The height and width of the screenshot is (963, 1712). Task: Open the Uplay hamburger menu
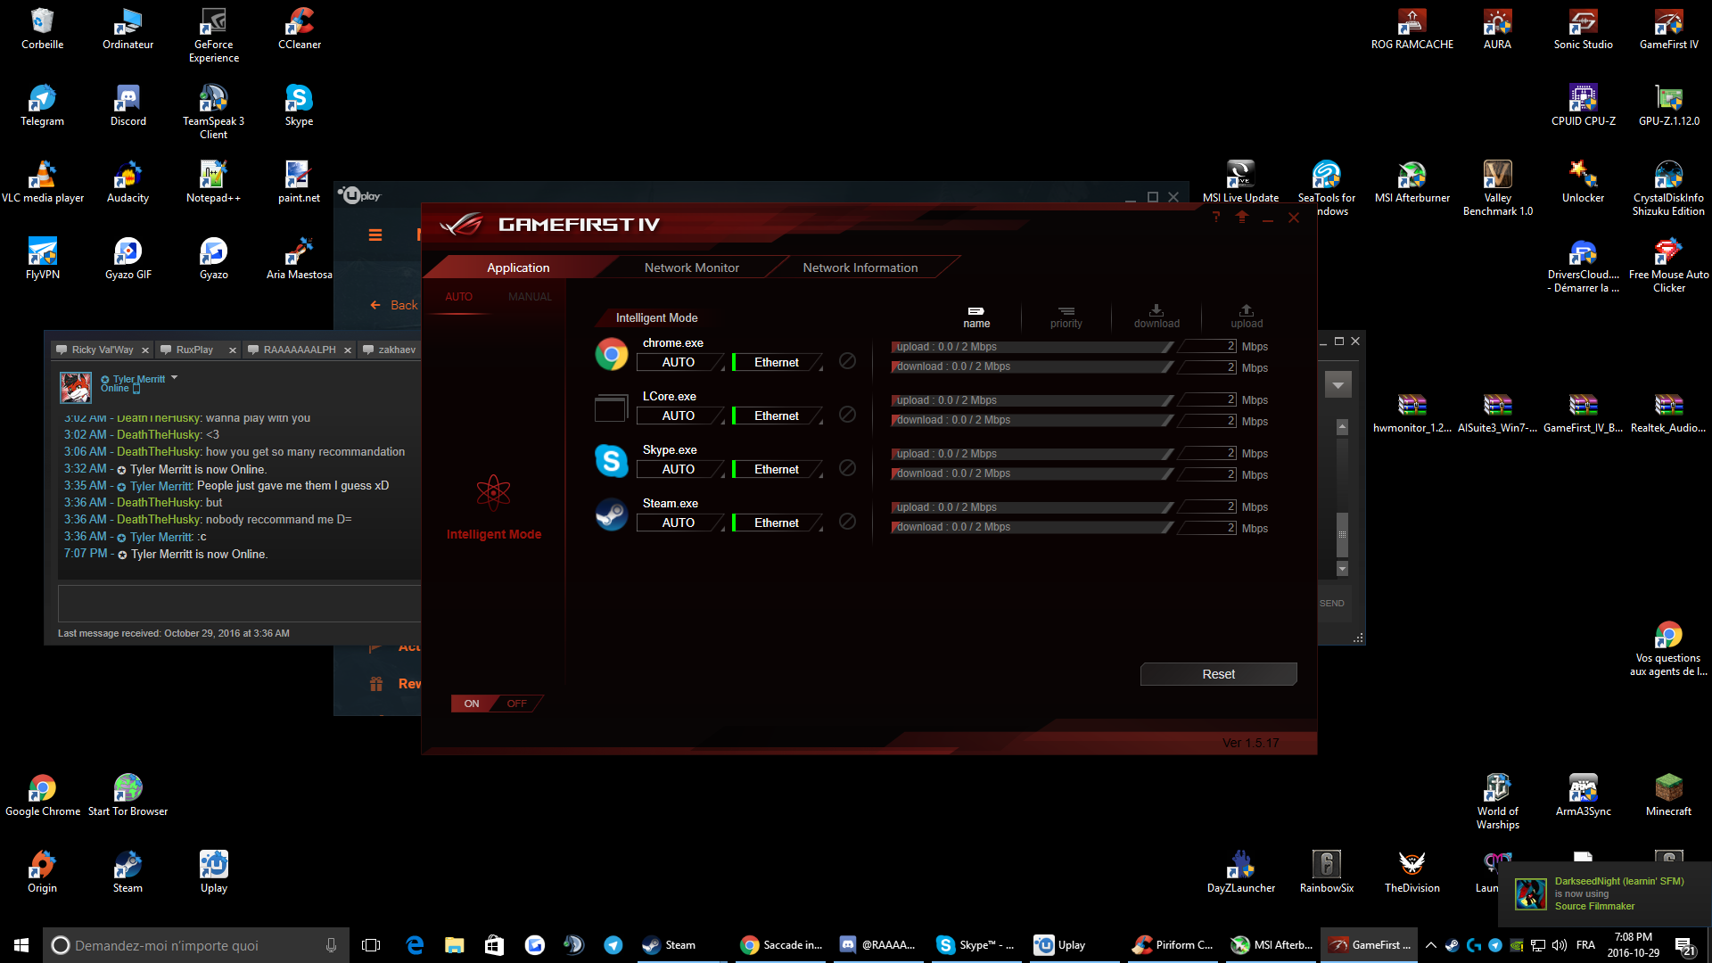click(375, 235)
